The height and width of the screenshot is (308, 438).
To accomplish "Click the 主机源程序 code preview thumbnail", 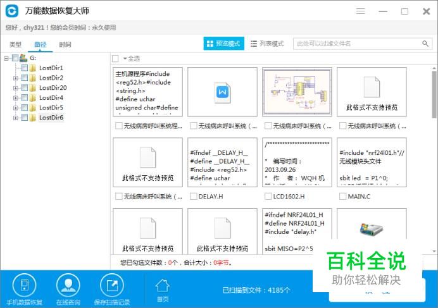I will (x=147, y=92).
